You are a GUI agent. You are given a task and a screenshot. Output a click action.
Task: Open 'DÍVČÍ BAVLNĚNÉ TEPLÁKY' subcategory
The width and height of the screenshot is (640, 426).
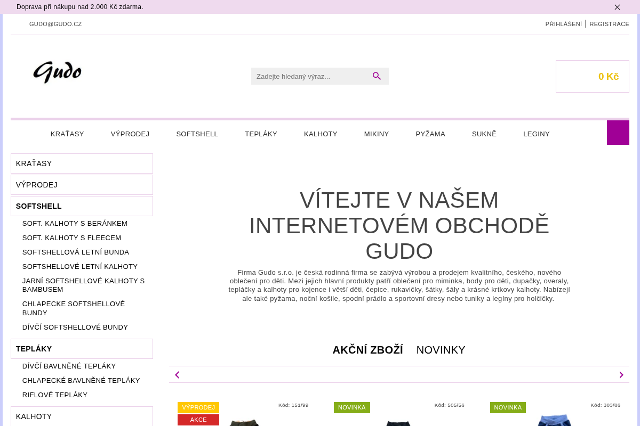coord(69,366)
